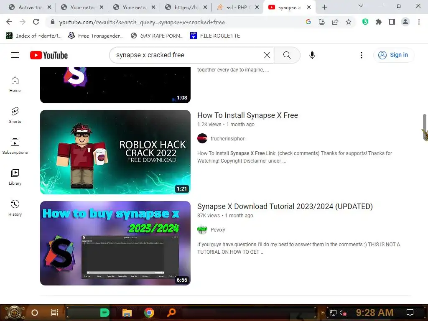This screenshot has width=428, height=321.
Task: Go to the YouTube logo homepage
Action: tap(49, 55)
